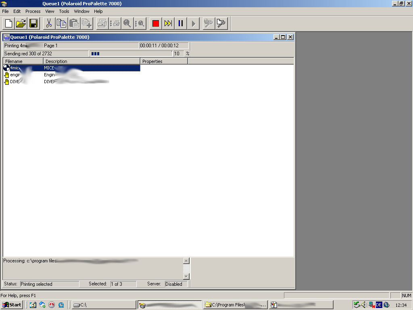Pause printing with the blue bars button

point(181,23)
